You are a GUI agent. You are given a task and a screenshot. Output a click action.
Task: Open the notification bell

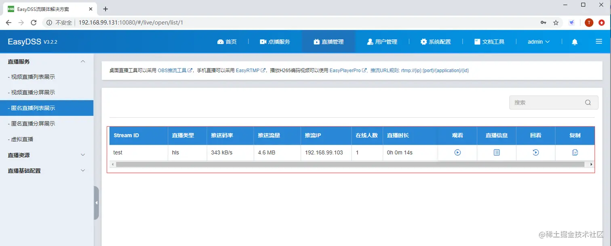coord(575,42)
